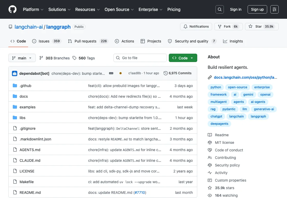Open the search magnifier button

(x=220, y=9)
